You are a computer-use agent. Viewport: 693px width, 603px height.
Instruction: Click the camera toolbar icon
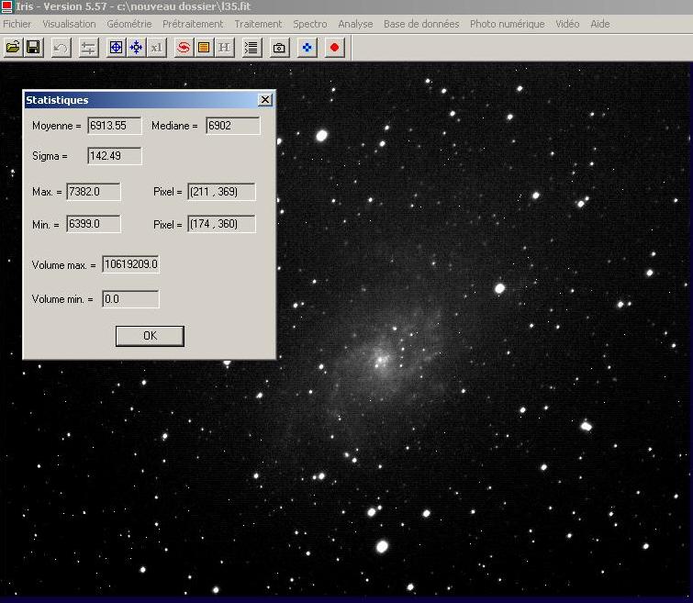[x=280, y=47]
